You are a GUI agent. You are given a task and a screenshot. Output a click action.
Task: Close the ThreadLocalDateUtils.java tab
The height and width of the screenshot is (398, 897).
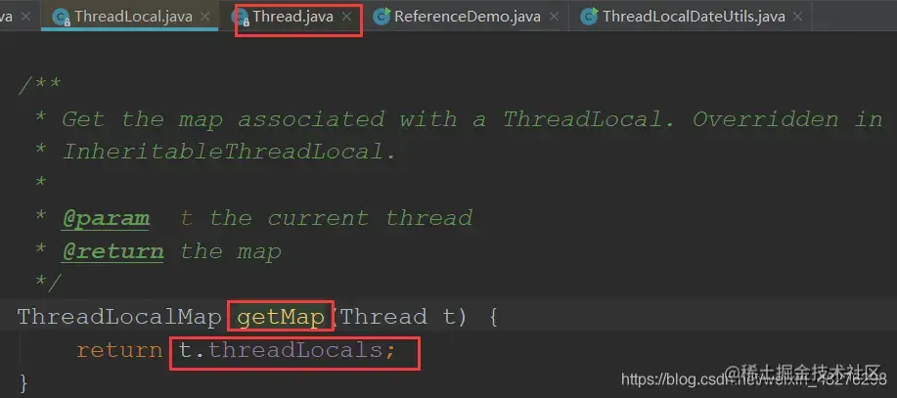pos(797,17)
